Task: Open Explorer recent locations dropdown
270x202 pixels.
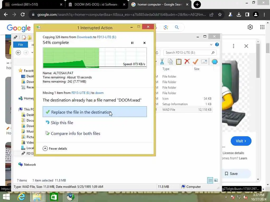Action: click(32, 53)
